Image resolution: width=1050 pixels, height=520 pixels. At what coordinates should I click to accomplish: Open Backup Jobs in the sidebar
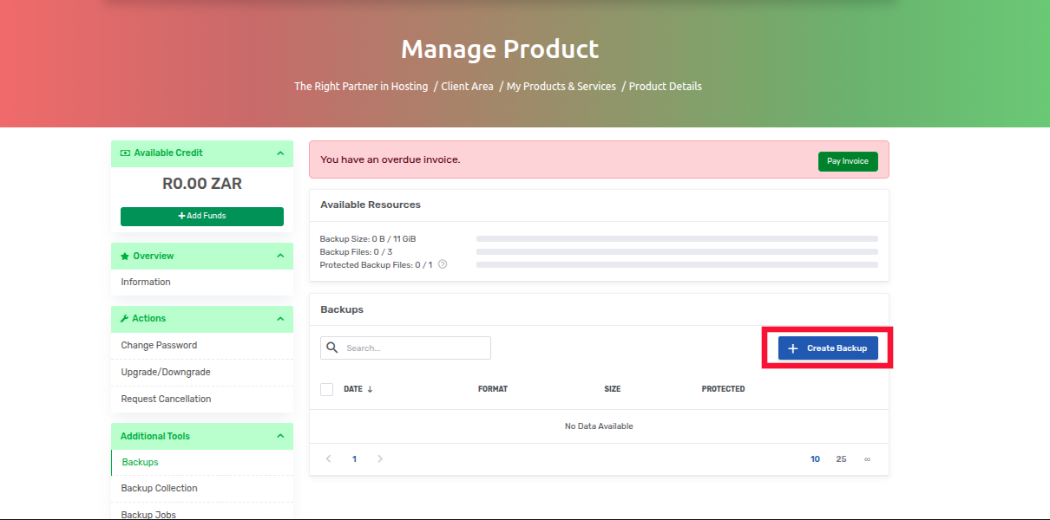[x=148, y=513]
